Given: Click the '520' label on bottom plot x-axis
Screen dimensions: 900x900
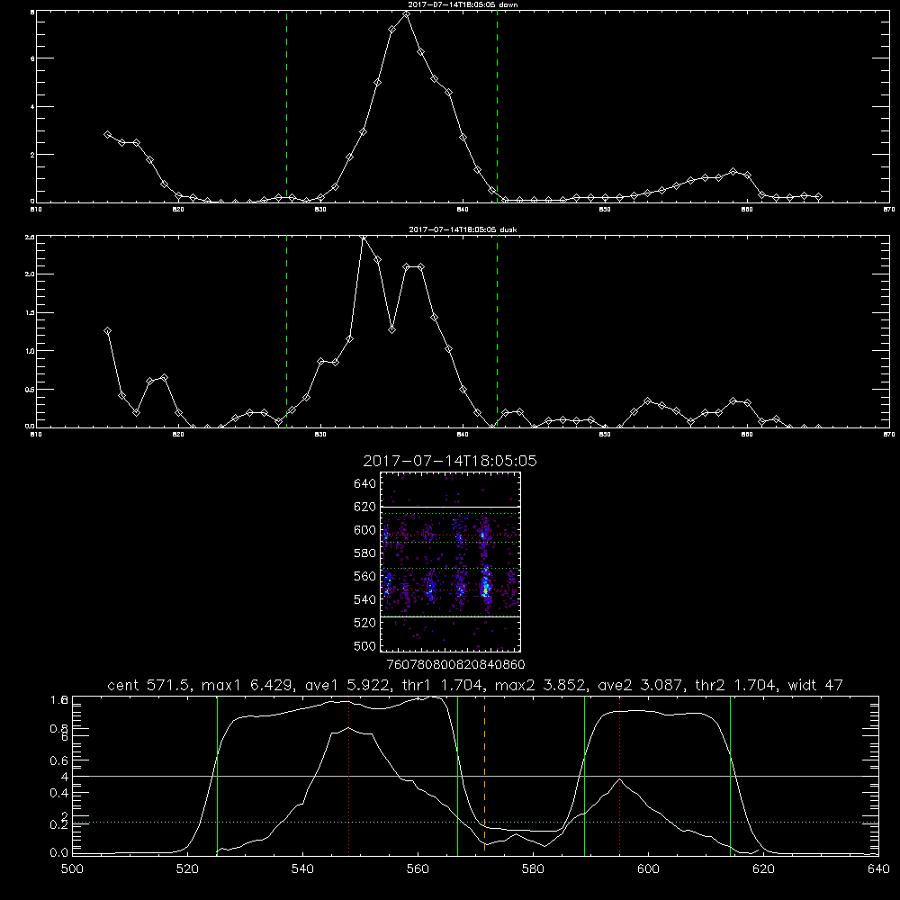Looking at the screenshot, I should point(188,869).
